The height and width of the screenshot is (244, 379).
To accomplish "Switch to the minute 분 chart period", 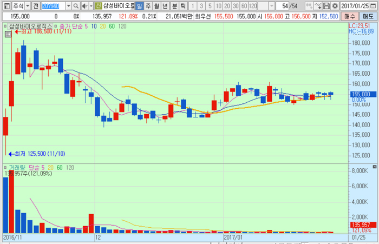I will [x=174, y=6].
